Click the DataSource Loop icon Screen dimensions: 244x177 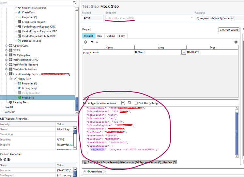pos(19,41)
